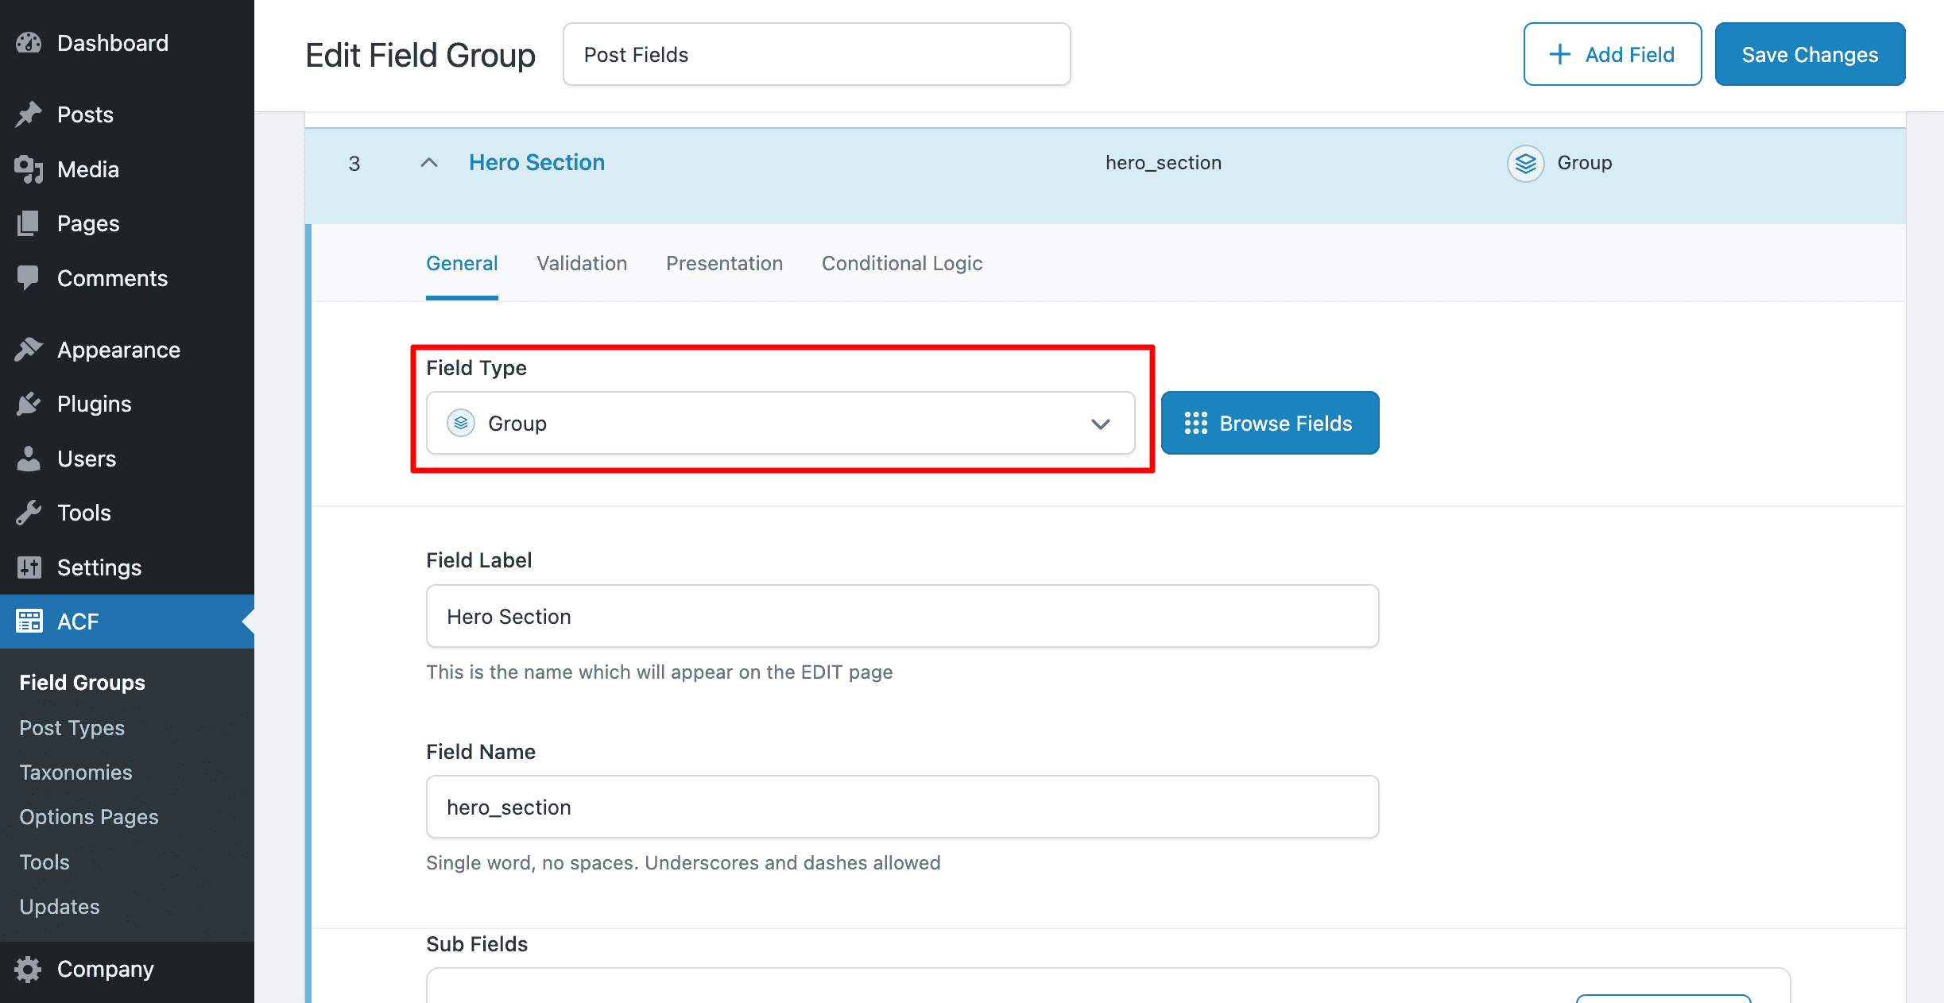
Task: Click the Field Name input box
Action: (902, 807)
